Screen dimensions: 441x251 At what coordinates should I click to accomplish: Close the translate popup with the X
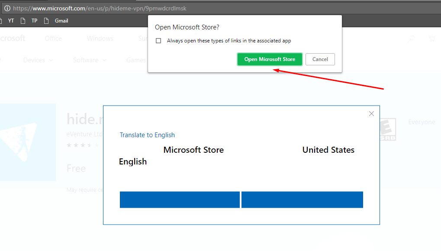(x=371, y=114)
